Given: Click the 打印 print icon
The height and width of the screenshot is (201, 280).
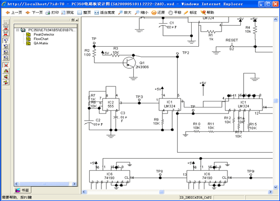Looking at the screenshot, I should click(52, 13).
